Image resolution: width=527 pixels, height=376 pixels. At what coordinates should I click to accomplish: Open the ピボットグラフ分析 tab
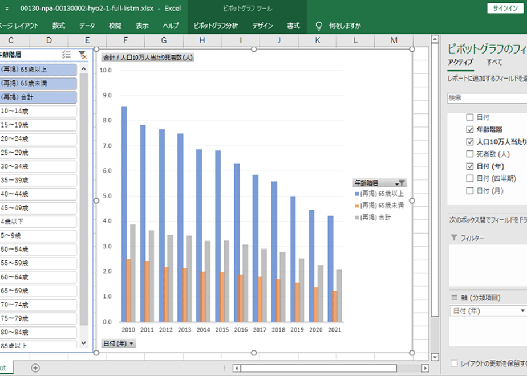pyautogui.click(x=216, y=26)
